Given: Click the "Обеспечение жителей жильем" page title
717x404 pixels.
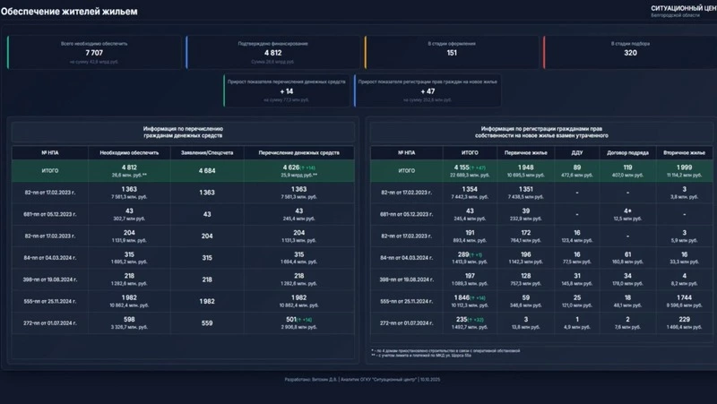Looking at the screenshot, I should coord(68,10).
